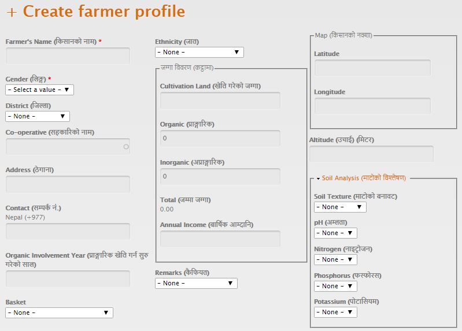Click the Farmer's Name input field
462x331 pixels.
click(68, 55)
